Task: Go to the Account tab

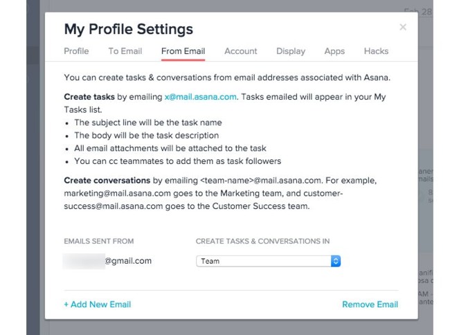Action: tap(241, 51)
